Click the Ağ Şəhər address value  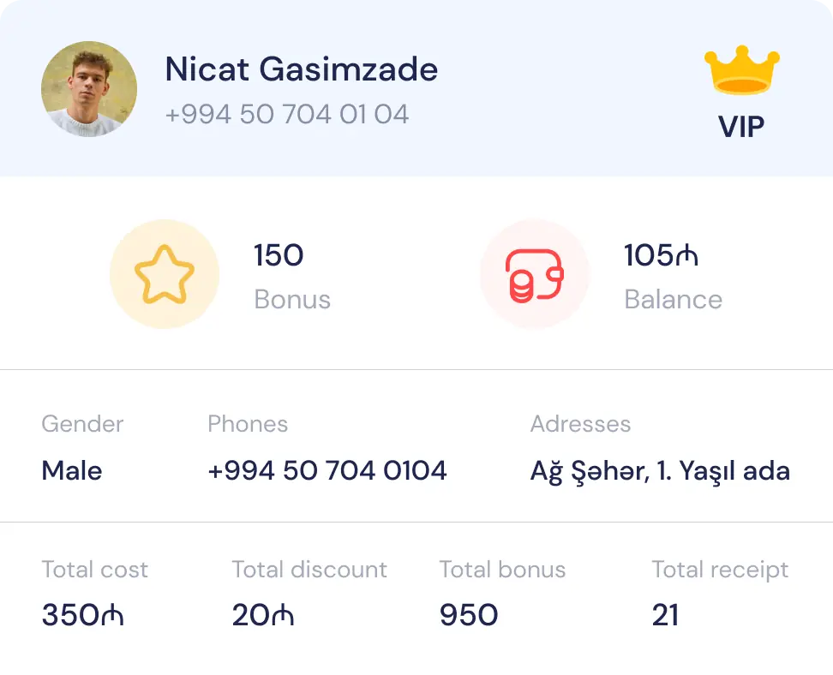pyautogui.click(x=660, y=470)
